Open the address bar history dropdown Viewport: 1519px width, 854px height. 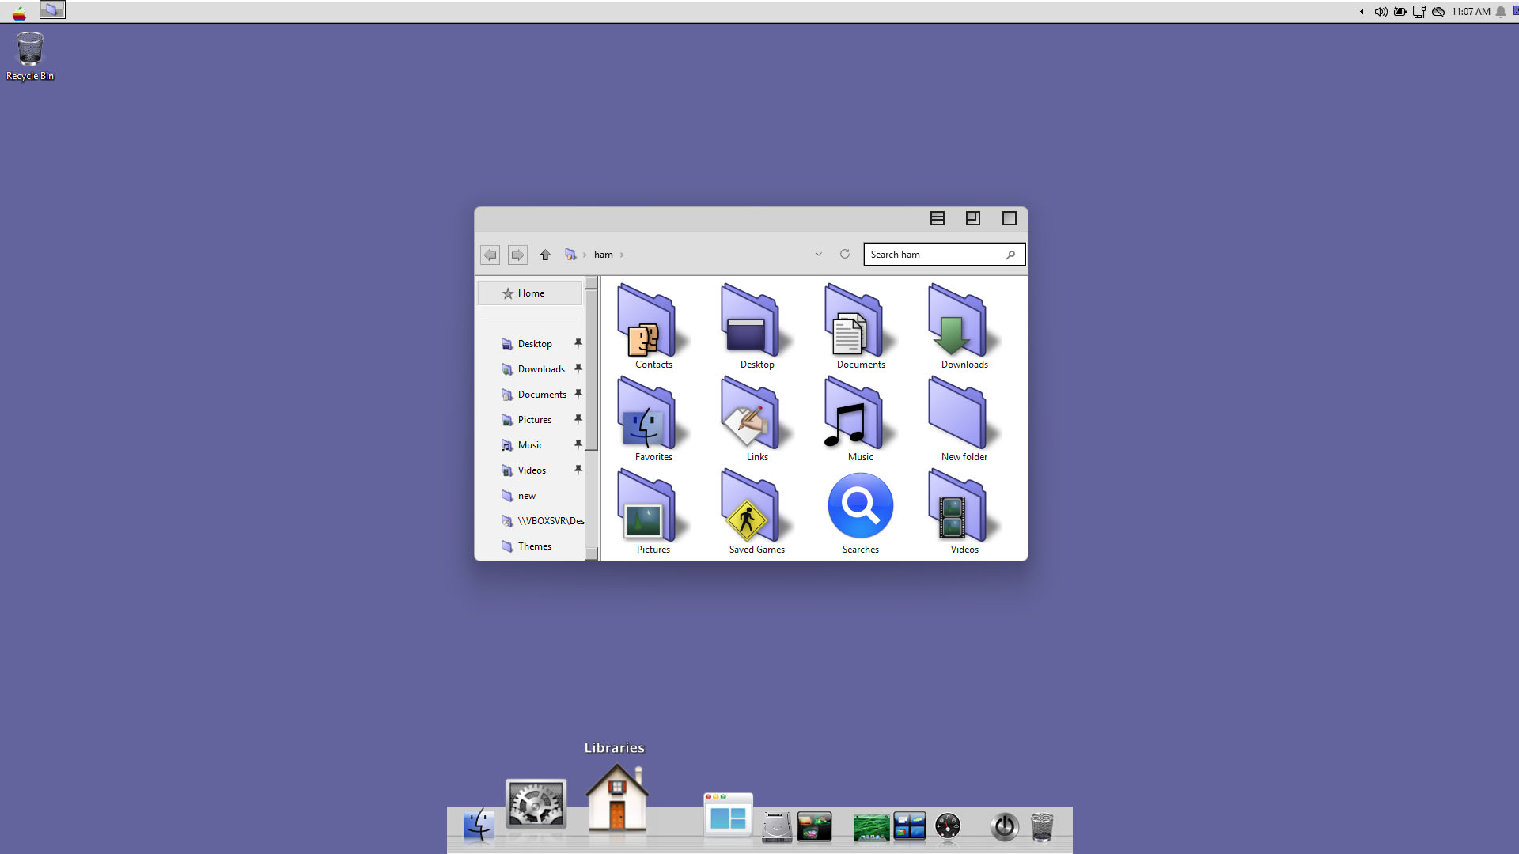pyautogui.click(x=819, y=254)
